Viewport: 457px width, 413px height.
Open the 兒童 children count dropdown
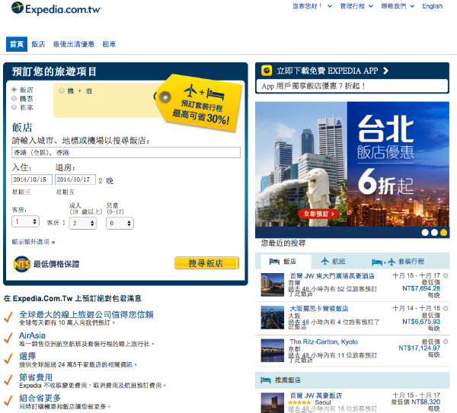pos(120,224)
